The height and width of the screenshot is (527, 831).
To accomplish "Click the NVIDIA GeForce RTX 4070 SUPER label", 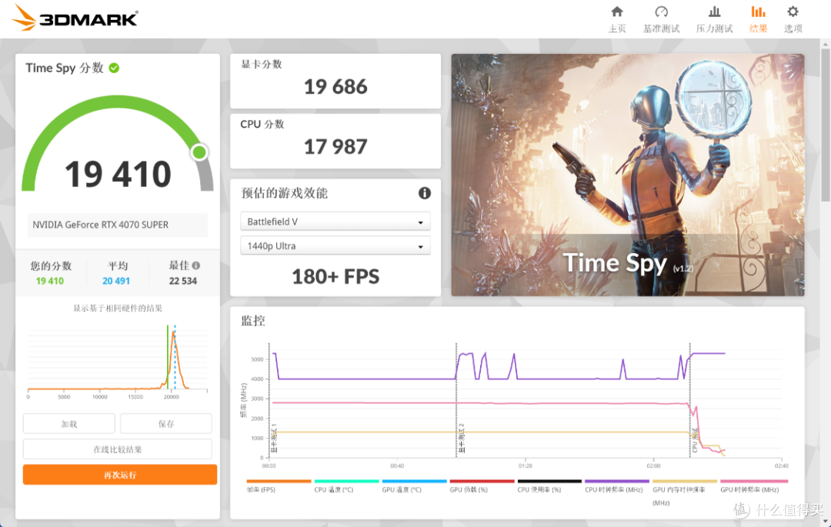I will 101,225.
